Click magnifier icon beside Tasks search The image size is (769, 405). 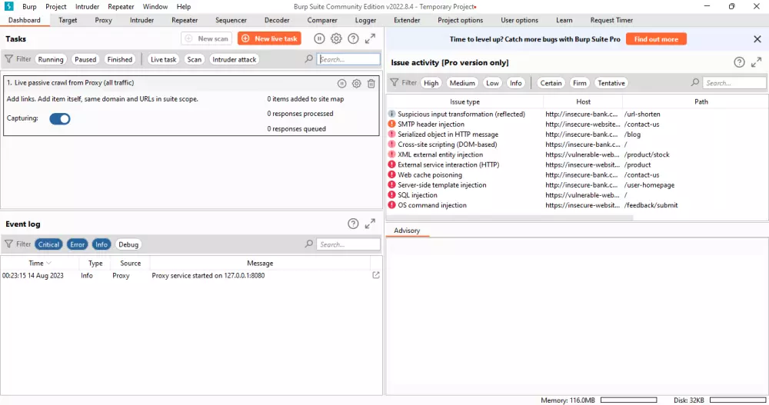(x=308, y=59)
